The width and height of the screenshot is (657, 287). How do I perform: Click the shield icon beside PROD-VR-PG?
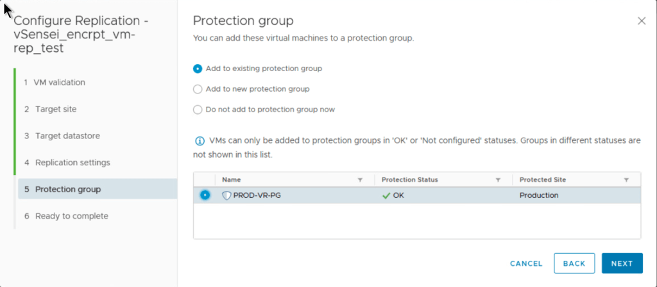point(226,195)
